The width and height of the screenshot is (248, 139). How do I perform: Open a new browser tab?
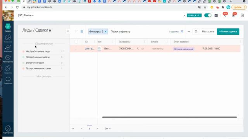pos(231,2)
